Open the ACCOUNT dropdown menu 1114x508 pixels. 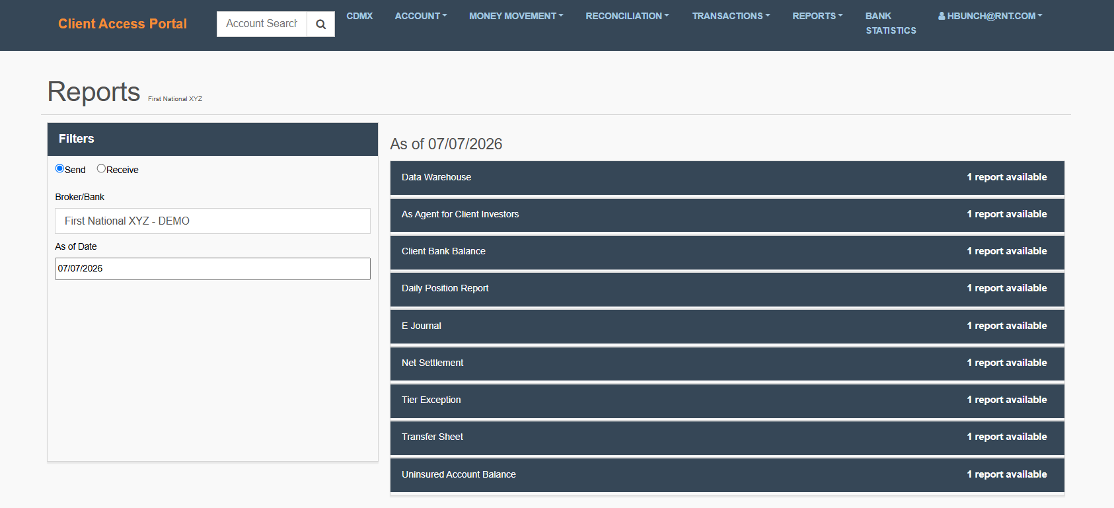coord(421,16)
